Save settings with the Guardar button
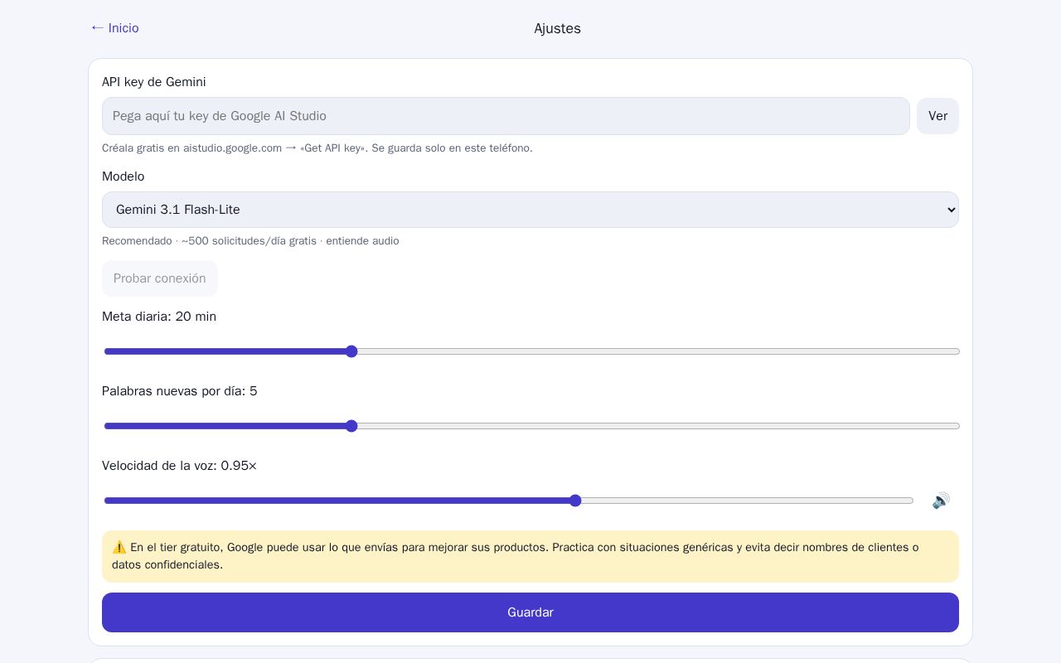The height and width of the screenshot is (663, 1061). (x=530, y=612)
